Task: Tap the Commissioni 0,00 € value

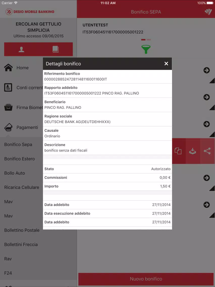Action: (165, 178)
